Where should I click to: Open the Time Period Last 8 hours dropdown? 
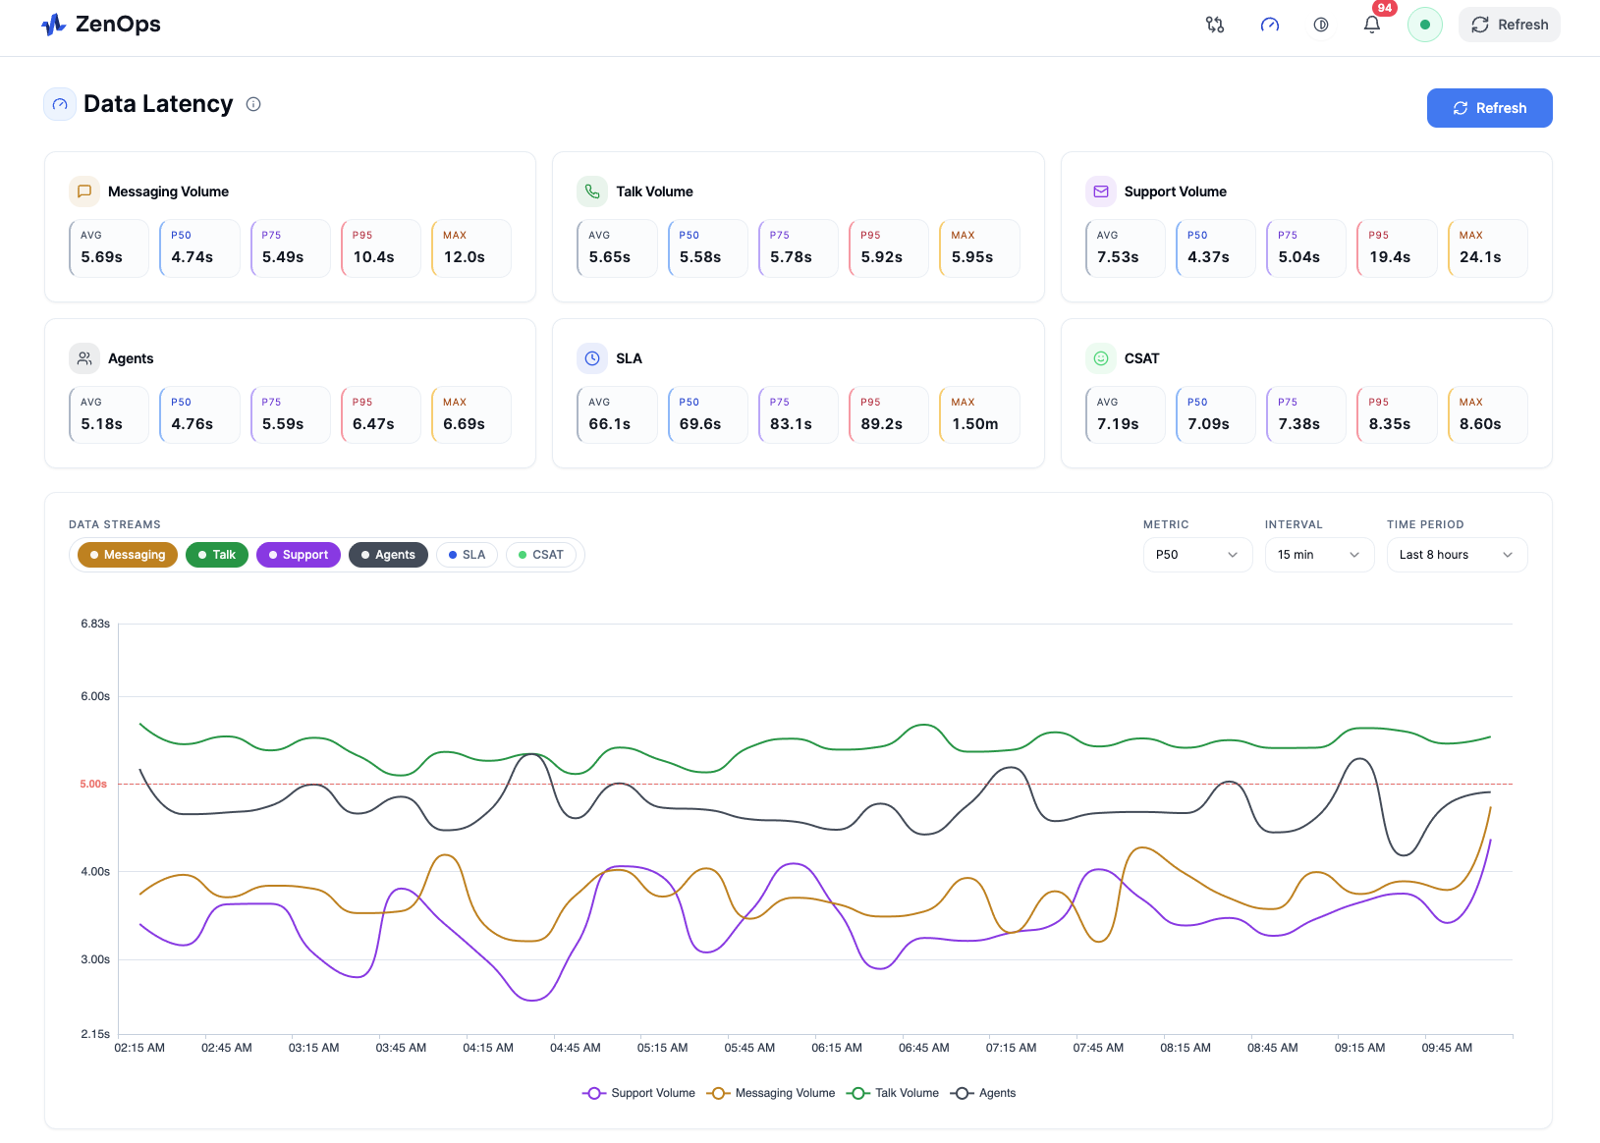click(1457, 555)
